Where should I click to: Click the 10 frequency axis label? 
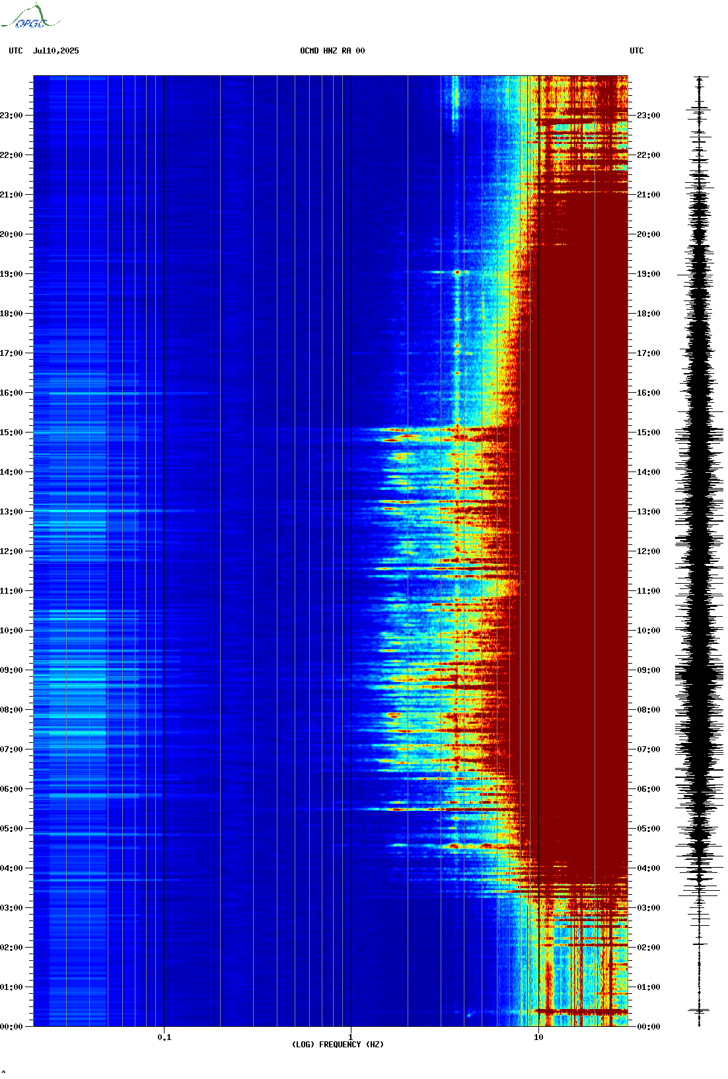pyautogui.click(x=538, y=1037)
